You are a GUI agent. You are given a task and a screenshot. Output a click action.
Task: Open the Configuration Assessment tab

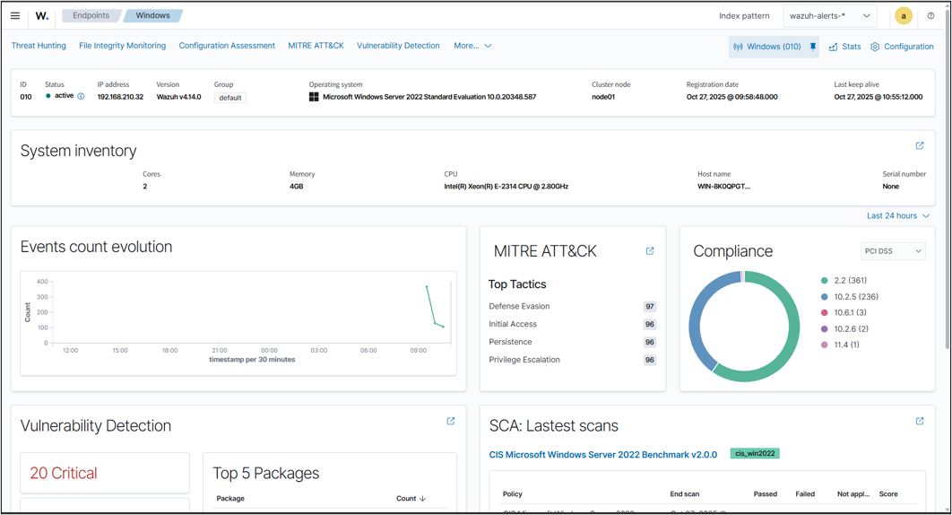(x=227, y=46)
